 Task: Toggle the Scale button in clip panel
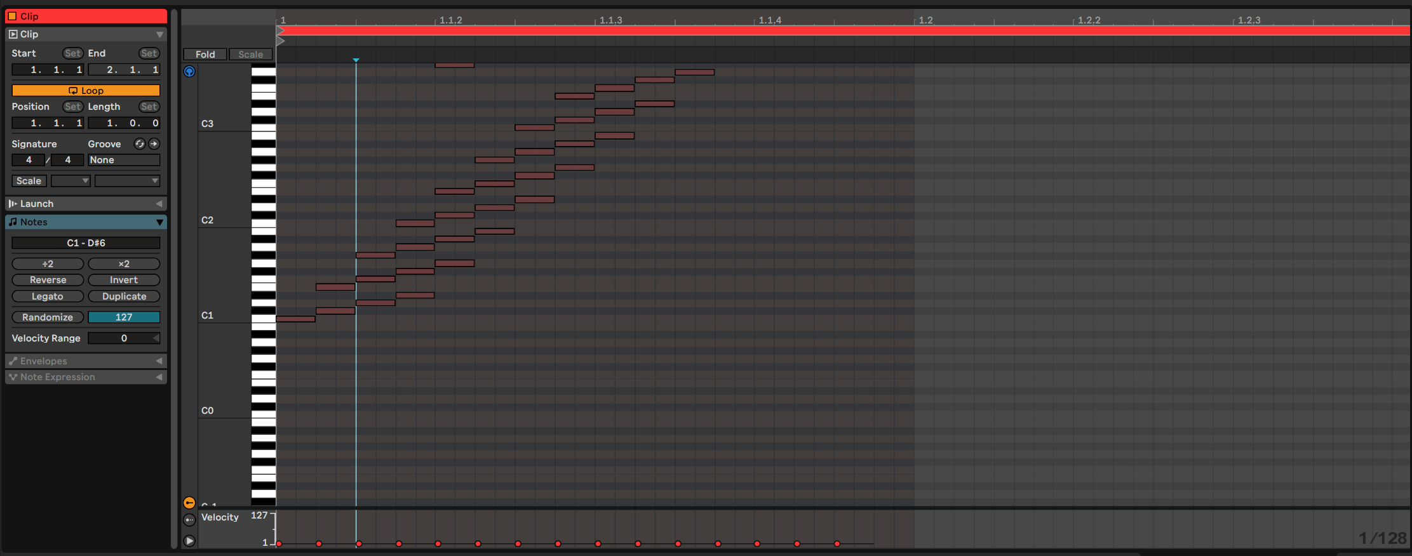click(29, 181)
